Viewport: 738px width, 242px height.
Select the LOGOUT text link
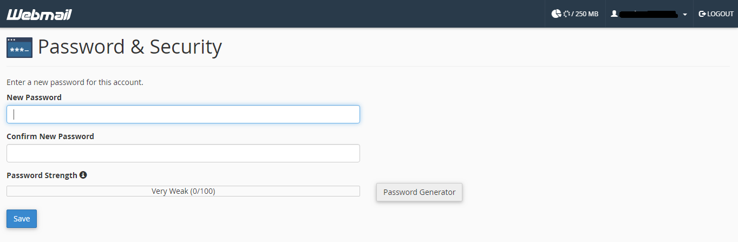(x=720, y=14)
